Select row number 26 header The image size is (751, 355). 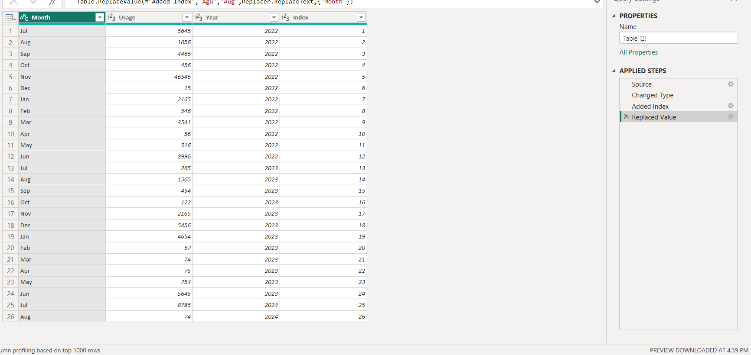[x=10, y=316]
